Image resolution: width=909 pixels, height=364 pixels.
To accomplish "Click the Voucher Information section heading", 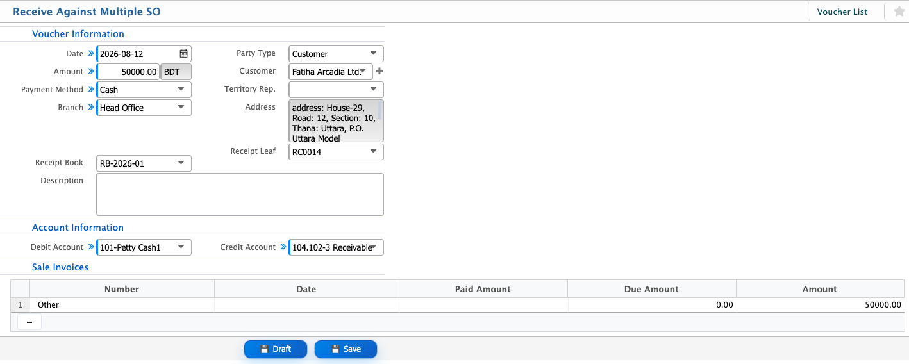I will (x=78, y=34).
